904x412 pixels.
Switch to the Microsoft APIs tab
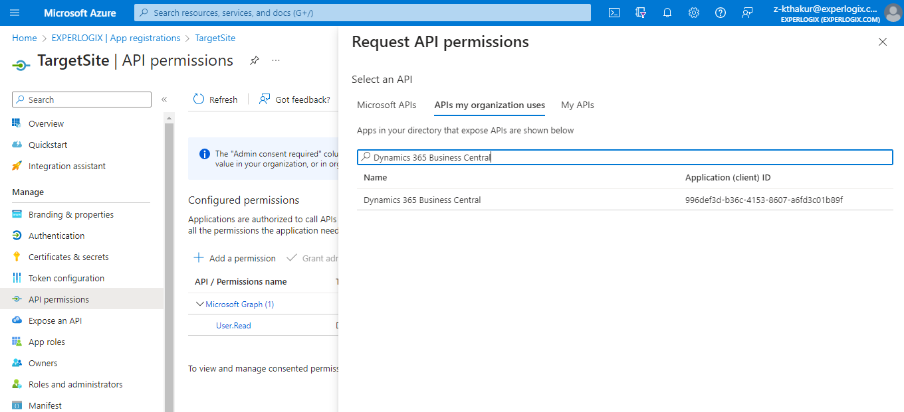pos(387,105)
